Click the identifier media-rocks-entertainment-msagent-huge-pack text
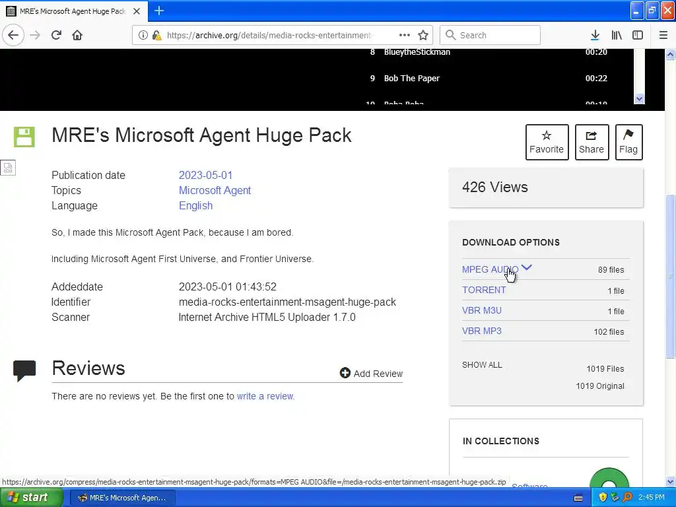Screen dimensions: 676x507 [x=287, y=302]
